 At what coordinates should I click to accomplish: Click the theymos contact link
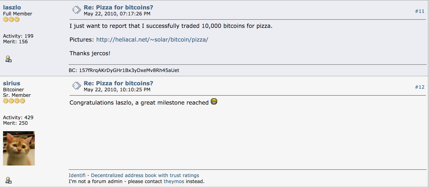click(x=174, y=181)
